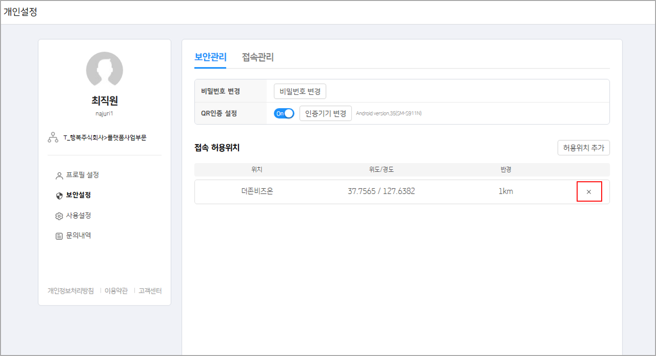Viewport: 656px width, 356px height.
Task: Click the profile avatar image
Action: (104, 70)
